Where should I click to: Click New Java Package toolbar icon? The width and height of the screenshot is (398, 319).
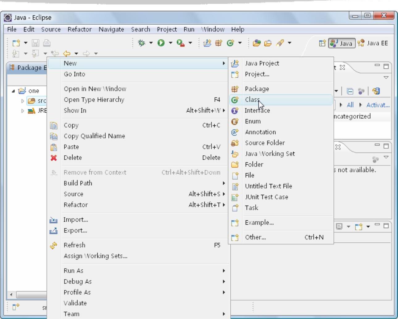pyautogui.click(x=219, y=43)
